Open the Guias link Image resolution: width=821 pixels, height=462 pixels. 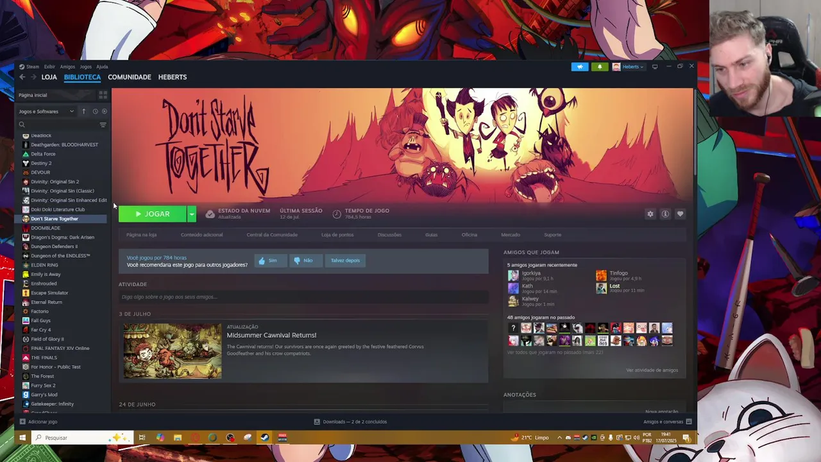click(x=431, y=235)
